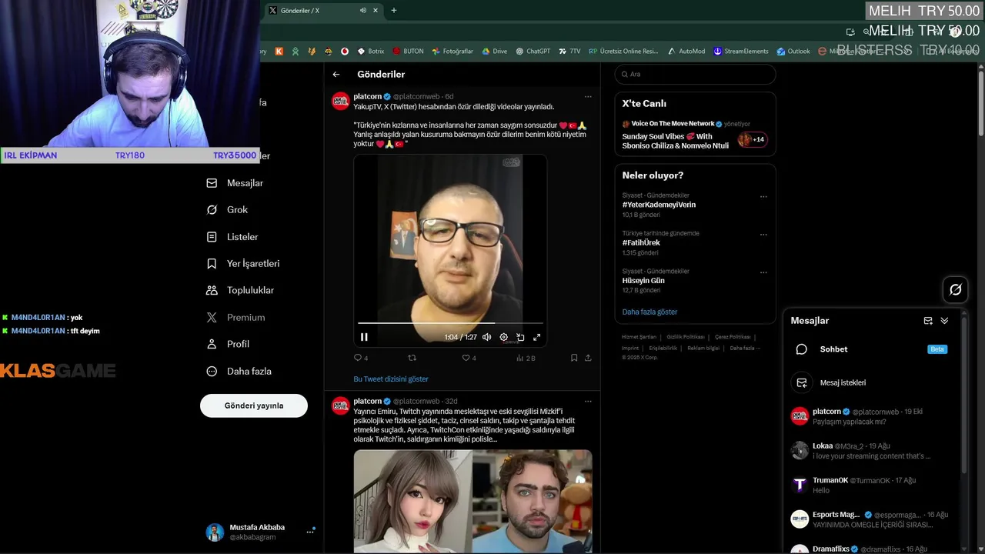Open #YeterKademeyiVerin trend

[x=659, y=205]
